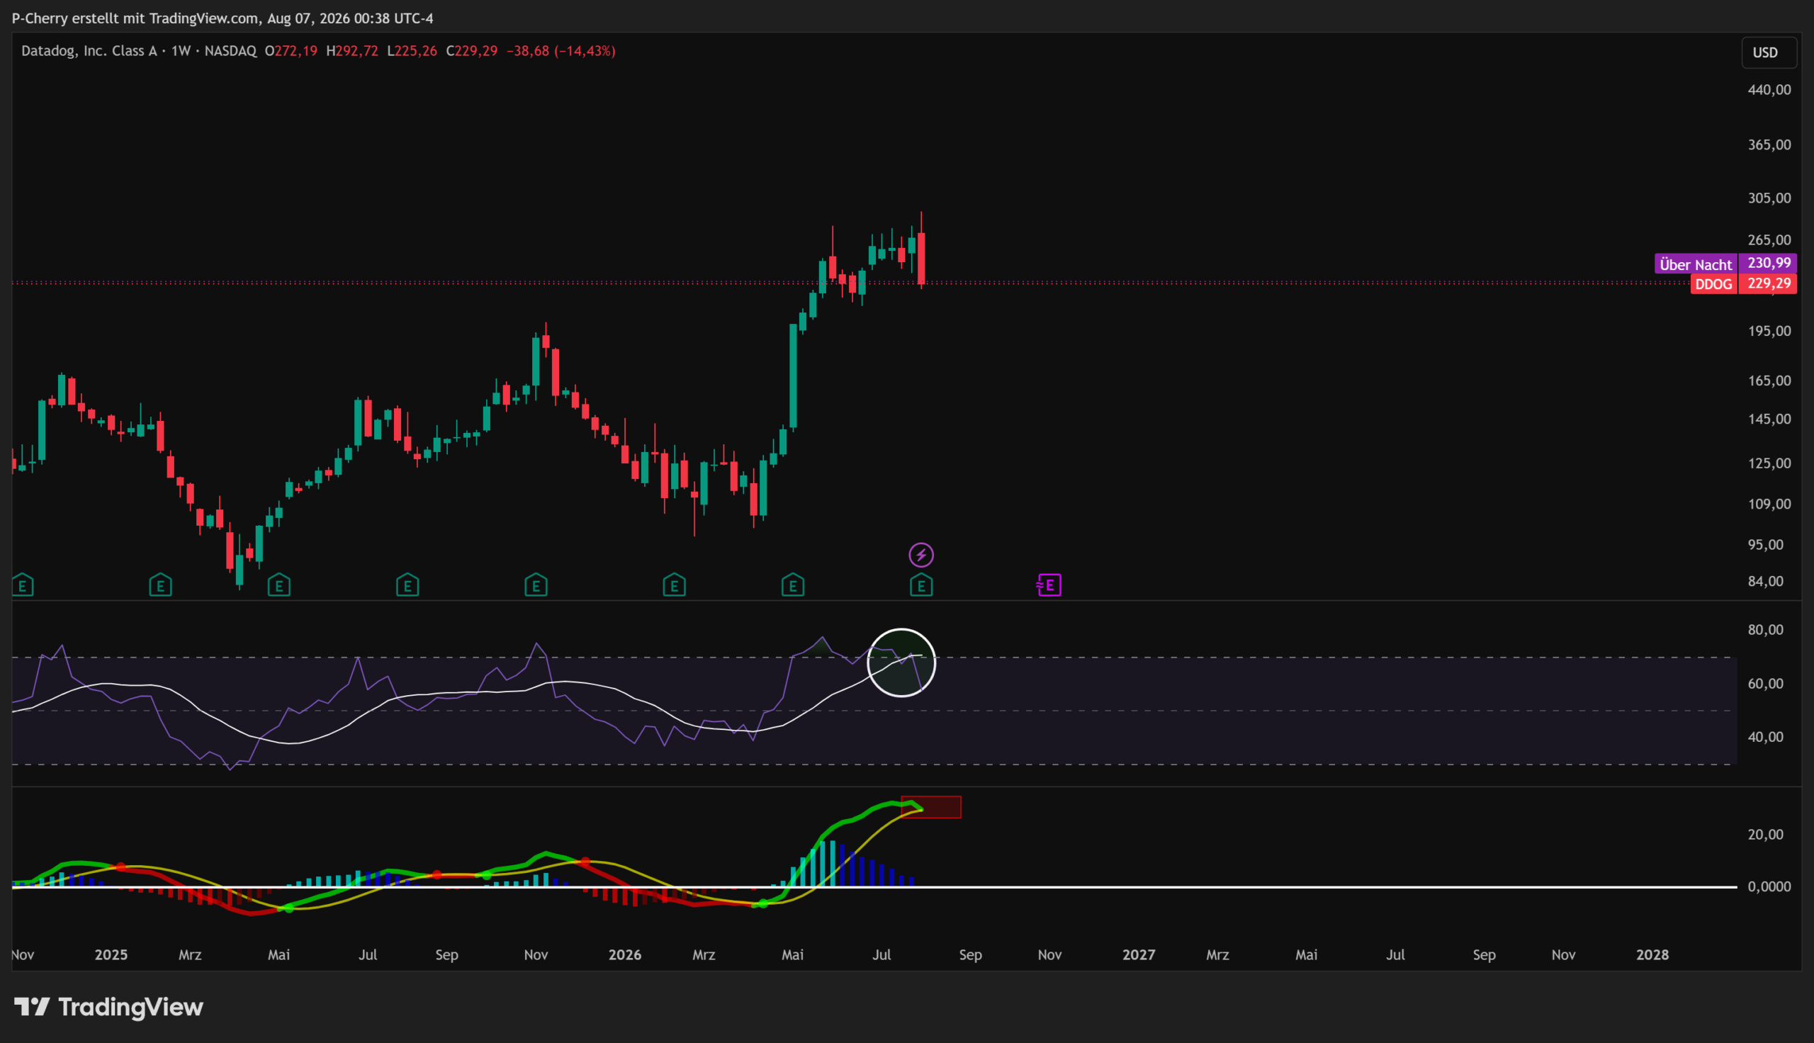Click the NASDAQ exchange label
Screen dimensions: 1814x1043
tap(230, 51)
